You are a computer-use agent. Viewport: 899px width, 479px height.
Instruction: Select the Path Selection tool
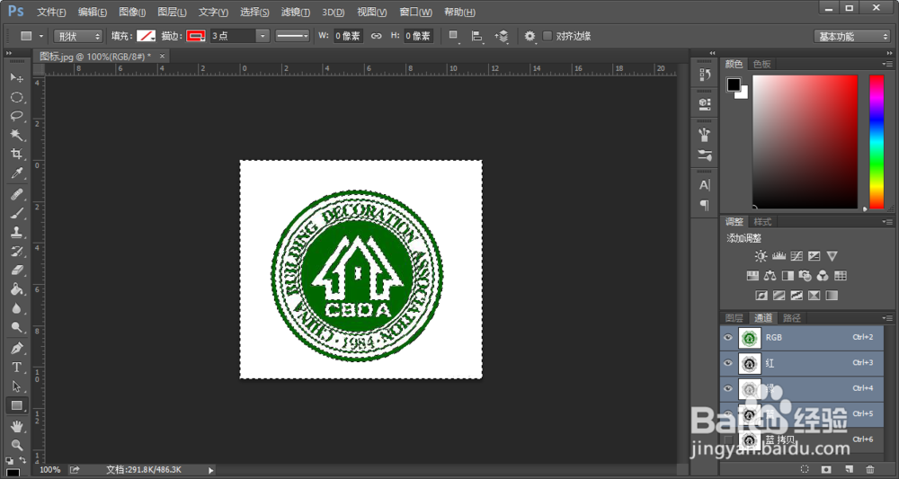click(16, 386)
